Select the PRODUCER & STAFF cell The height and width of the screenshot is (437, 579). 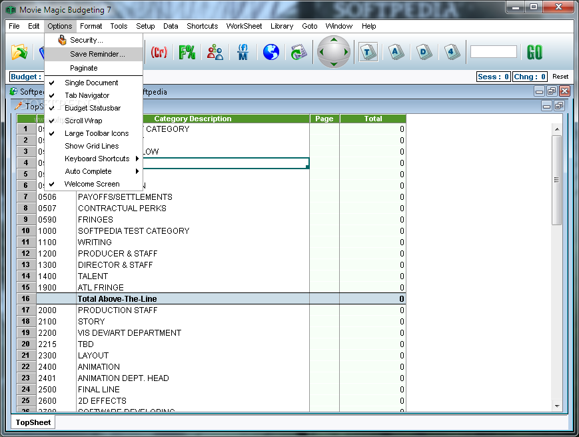coord(193,254)
